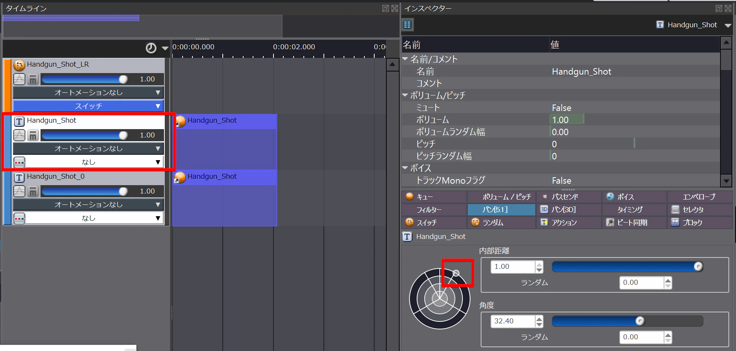Open the なし dropdown on Handgun_Shot_0 track

(x=94, y=218)
